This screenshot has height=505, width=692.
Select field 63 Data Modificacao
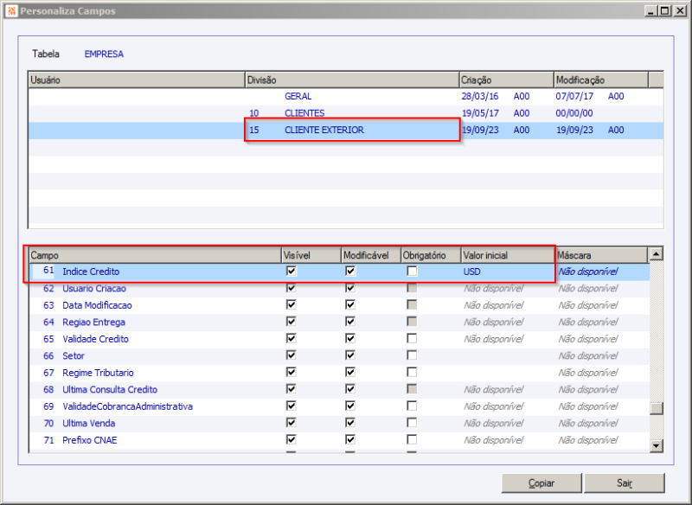[339, 305]
